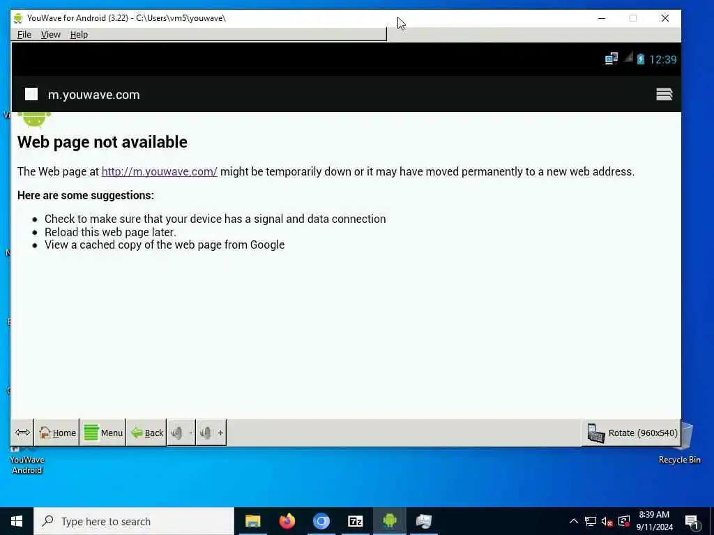Click the 12:39 Android clock
The height and width of the screenshot is (535, 714).
tap(662, 60)
